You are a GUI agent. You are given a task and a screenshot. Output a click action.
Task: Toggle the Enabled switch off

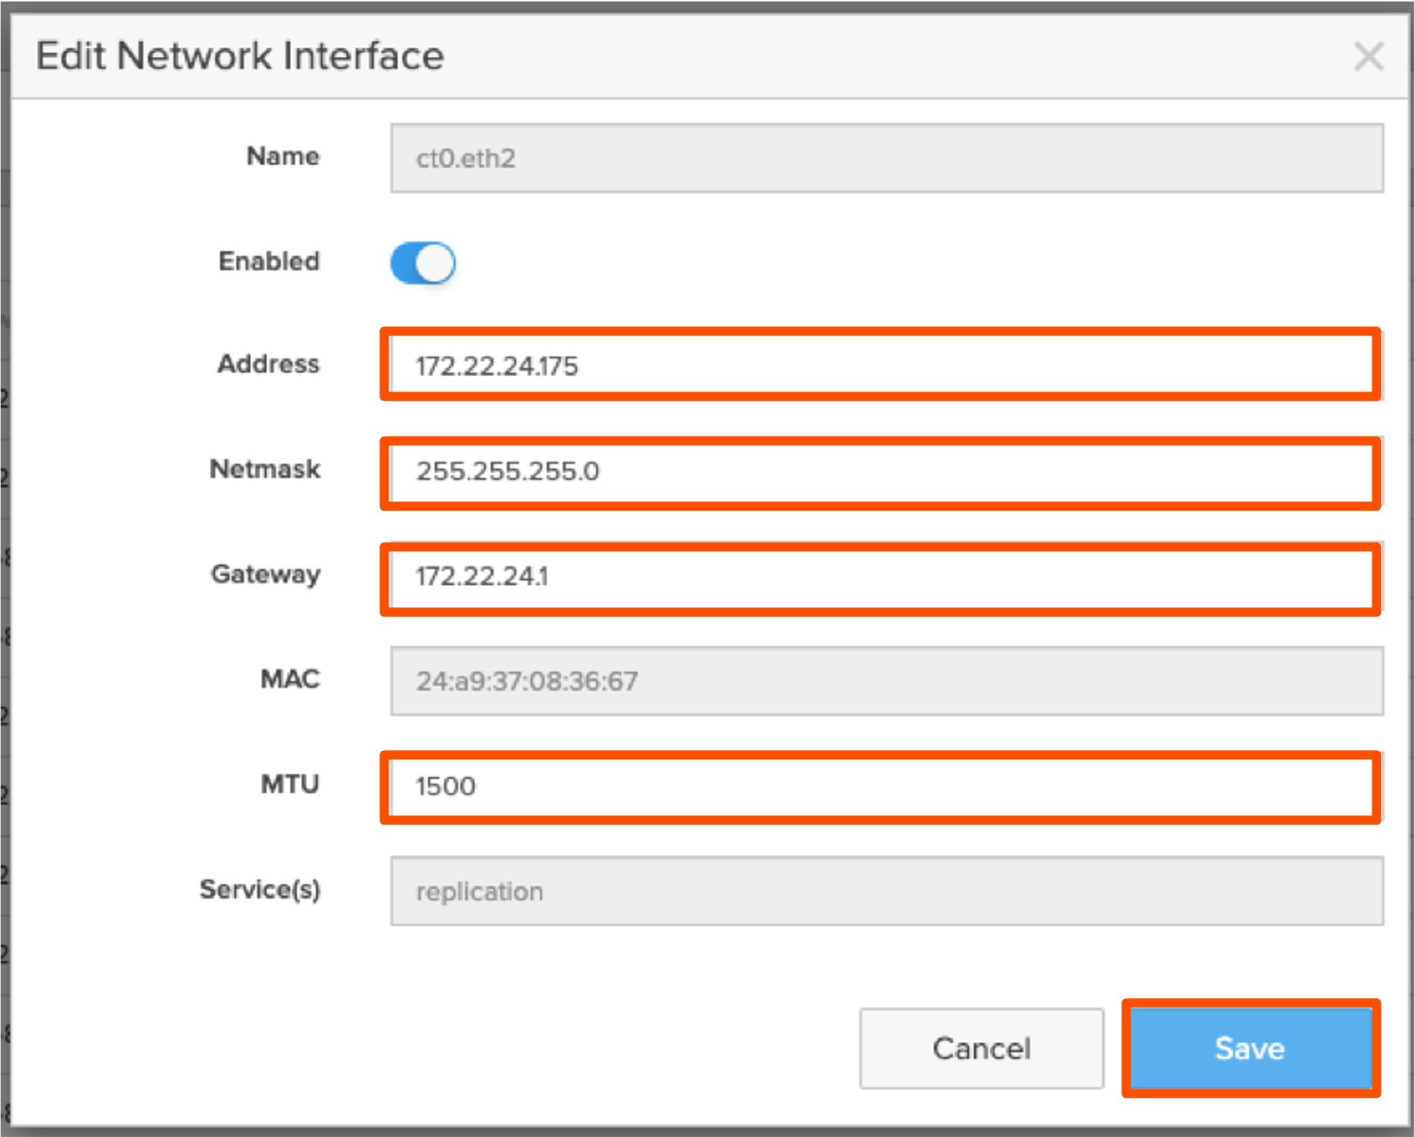coord(423,263)
